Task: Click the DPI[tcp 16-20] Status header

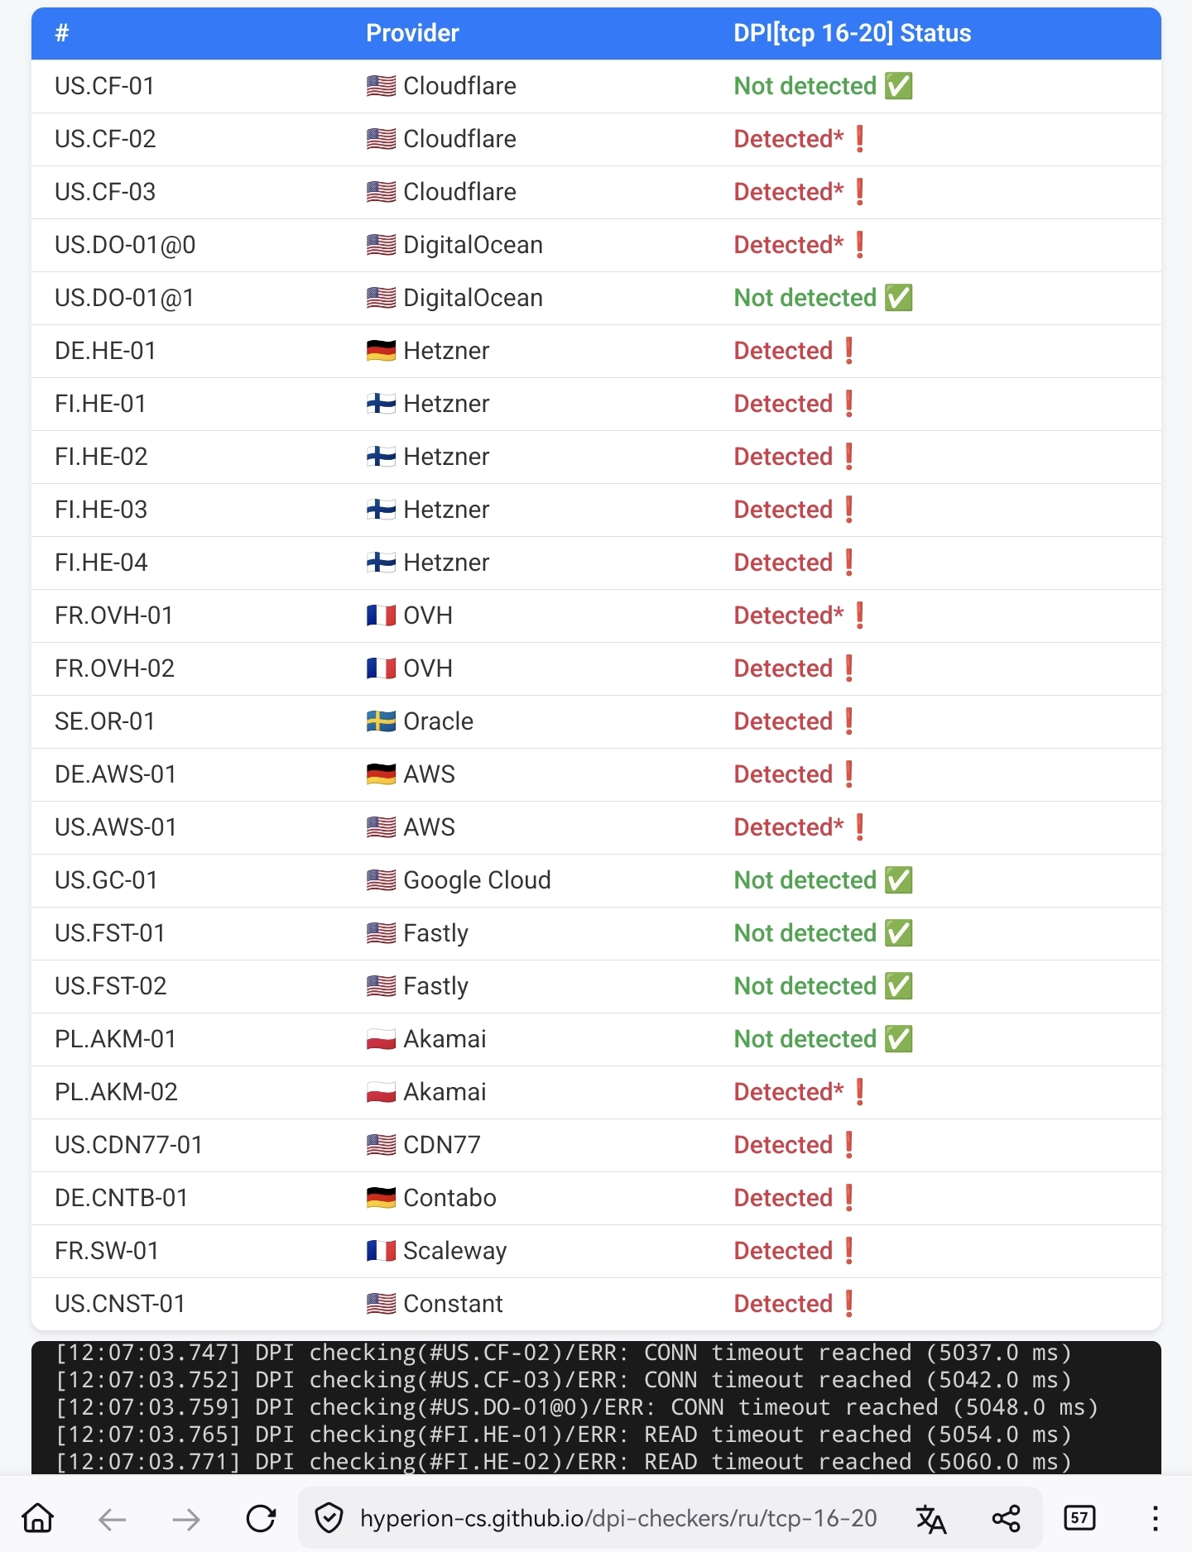Action: pos(852,33)
